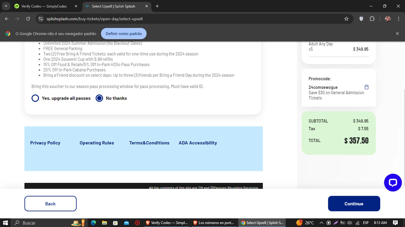The image size is (405, 227).
Task: Click the total amount $ 357.50
Action: click(356, 141)
